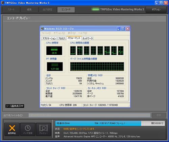Maximize the TMPGEnc main window

[162, 3]
